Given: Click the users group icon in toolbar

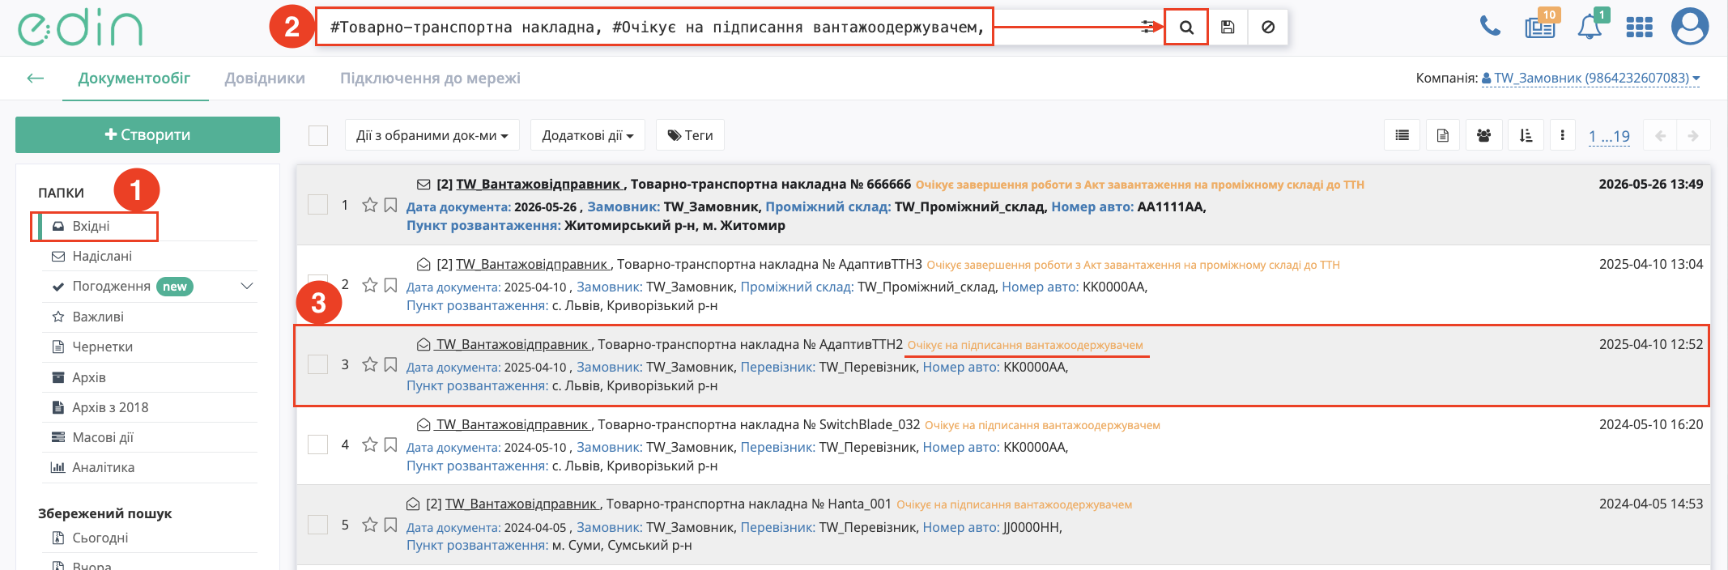Looking at the screenshot, I should 1483,135.
